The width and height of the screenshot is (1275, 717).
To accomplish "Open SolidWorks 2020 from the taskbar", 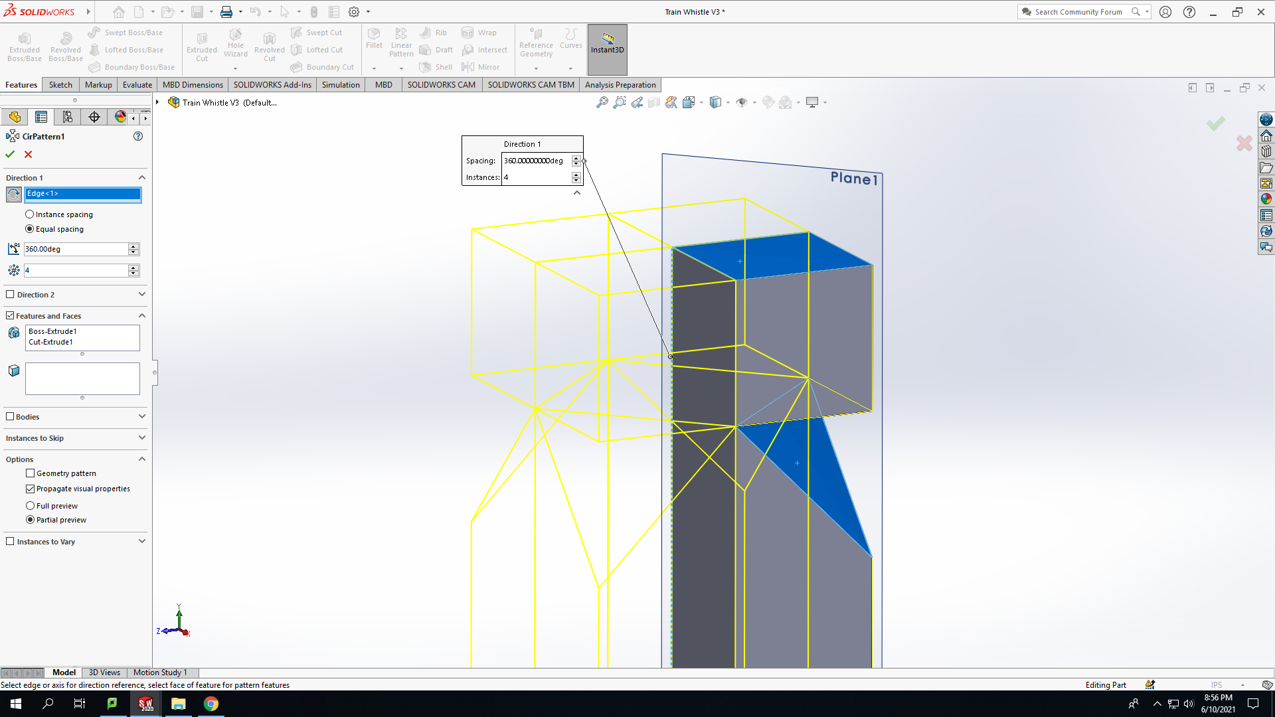I will pos(145,704).
